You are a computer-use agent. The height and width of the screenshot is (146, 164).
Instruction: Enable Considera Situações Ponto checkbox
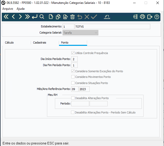(x=73, y=83)
